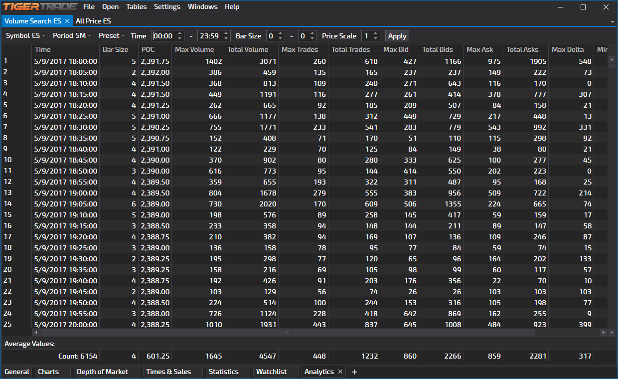Screen dimensions: 618x379
Task: Increment the second Bar Size value
Action: [312, 33]
